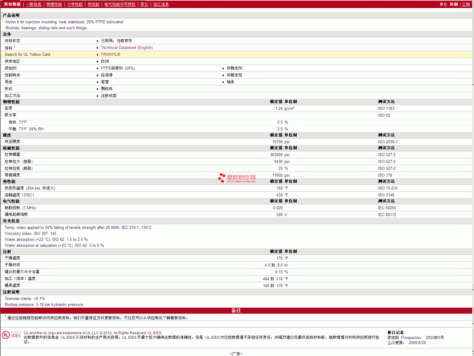Click ISO 2039-1 test method
Image resolution: width=474 pixels, height=356 pixels.
click(387, 142)
